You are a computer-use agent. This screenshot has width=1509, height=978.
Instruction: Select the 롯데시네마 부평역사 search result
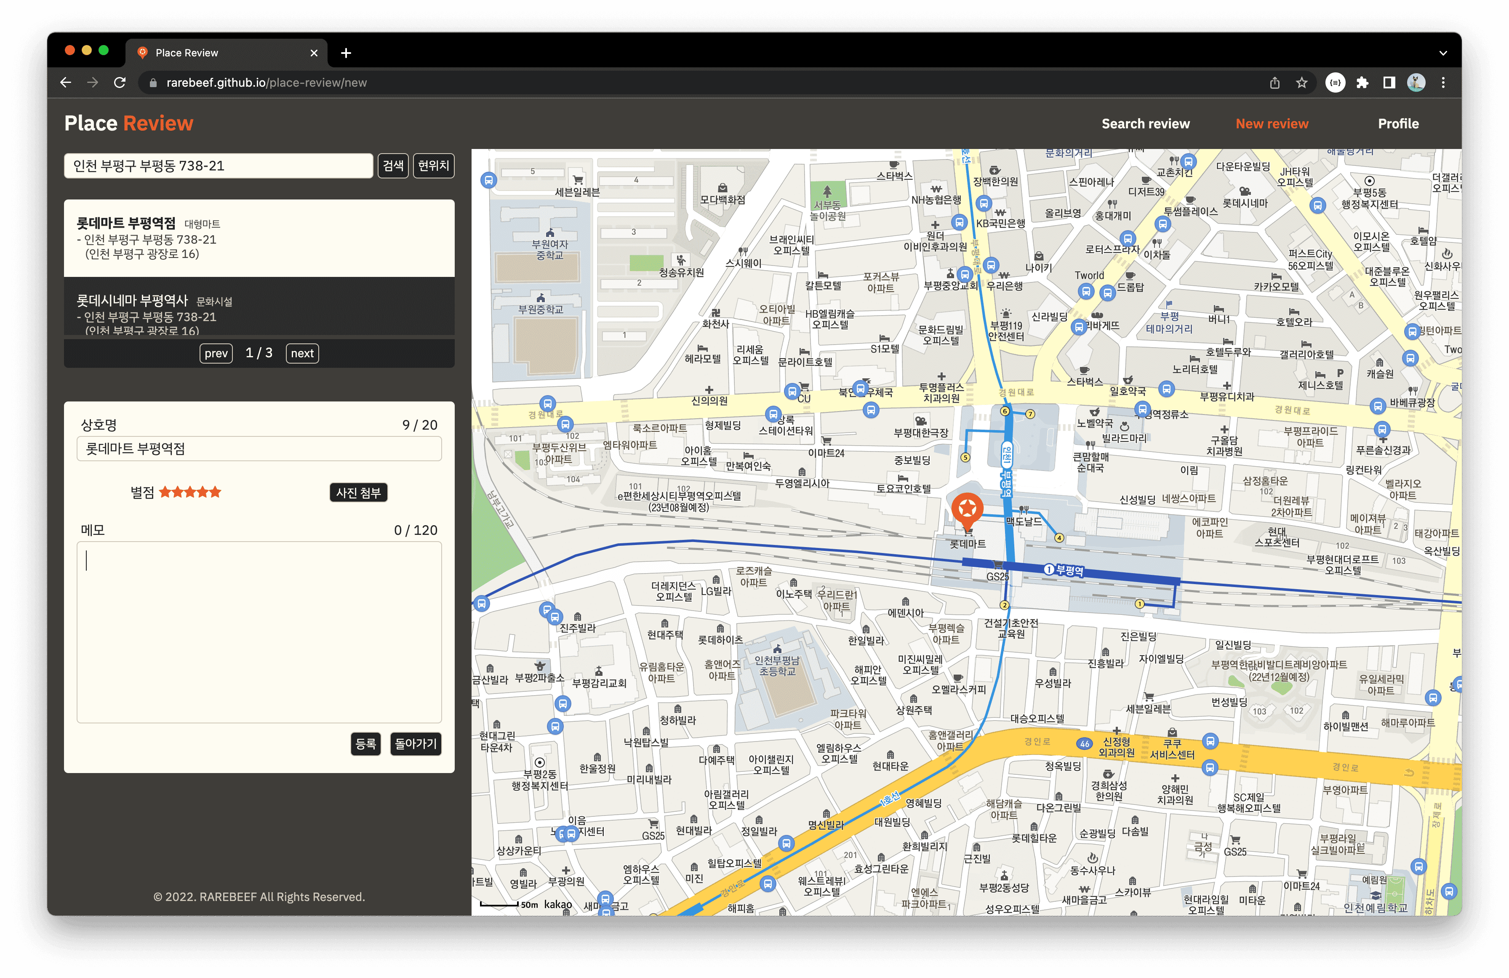tap(259, 306)
